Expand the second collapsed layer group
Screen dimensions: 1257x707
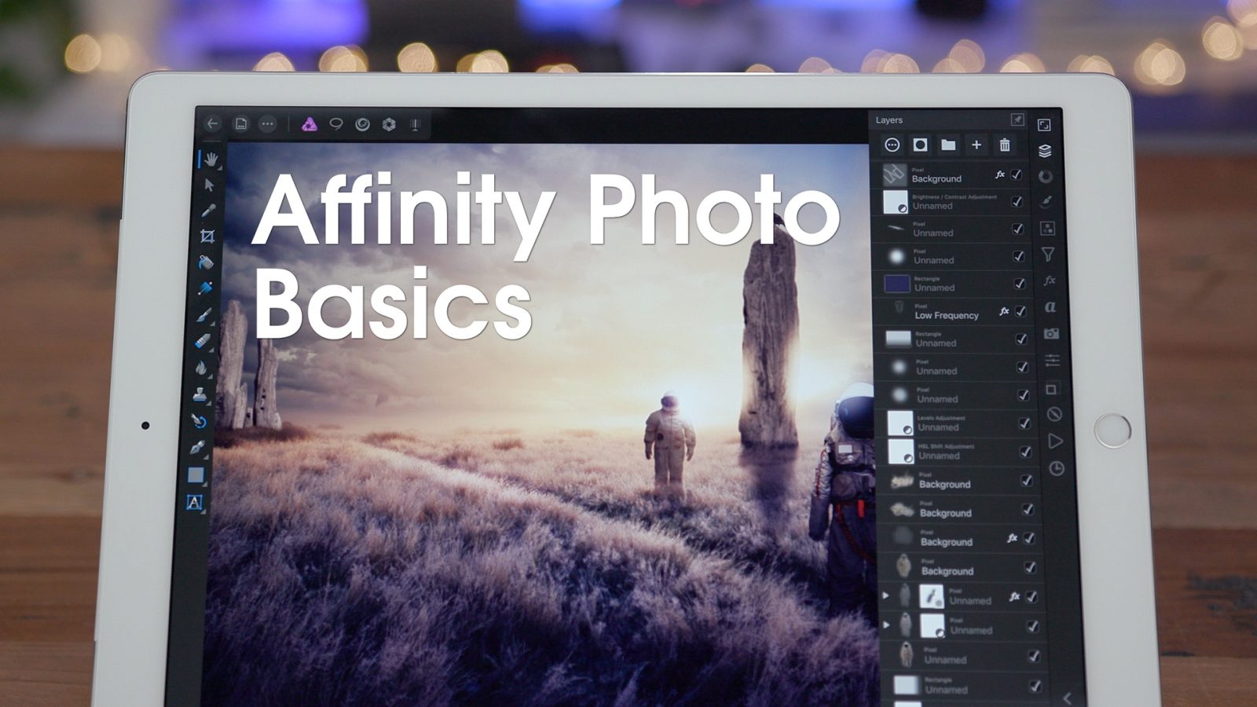click(887, 625)
